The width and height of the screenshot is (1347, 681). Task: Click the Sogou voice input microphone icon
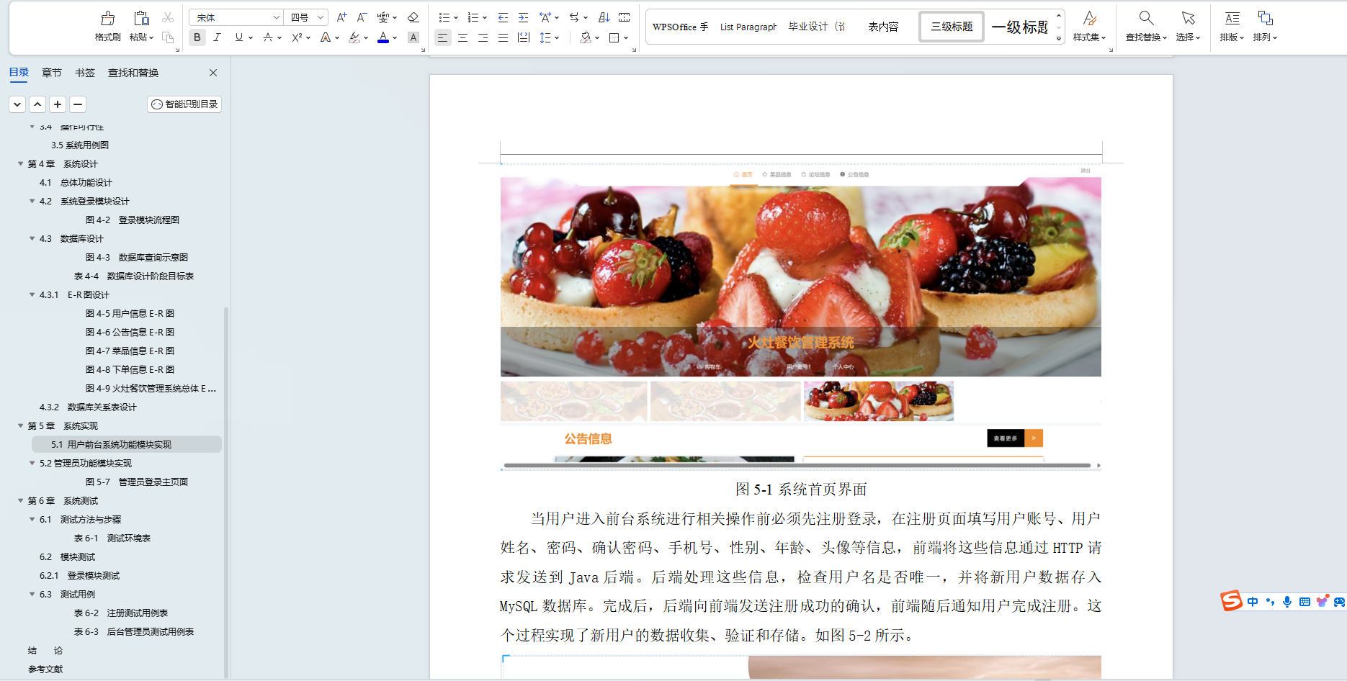point(1287,602)
